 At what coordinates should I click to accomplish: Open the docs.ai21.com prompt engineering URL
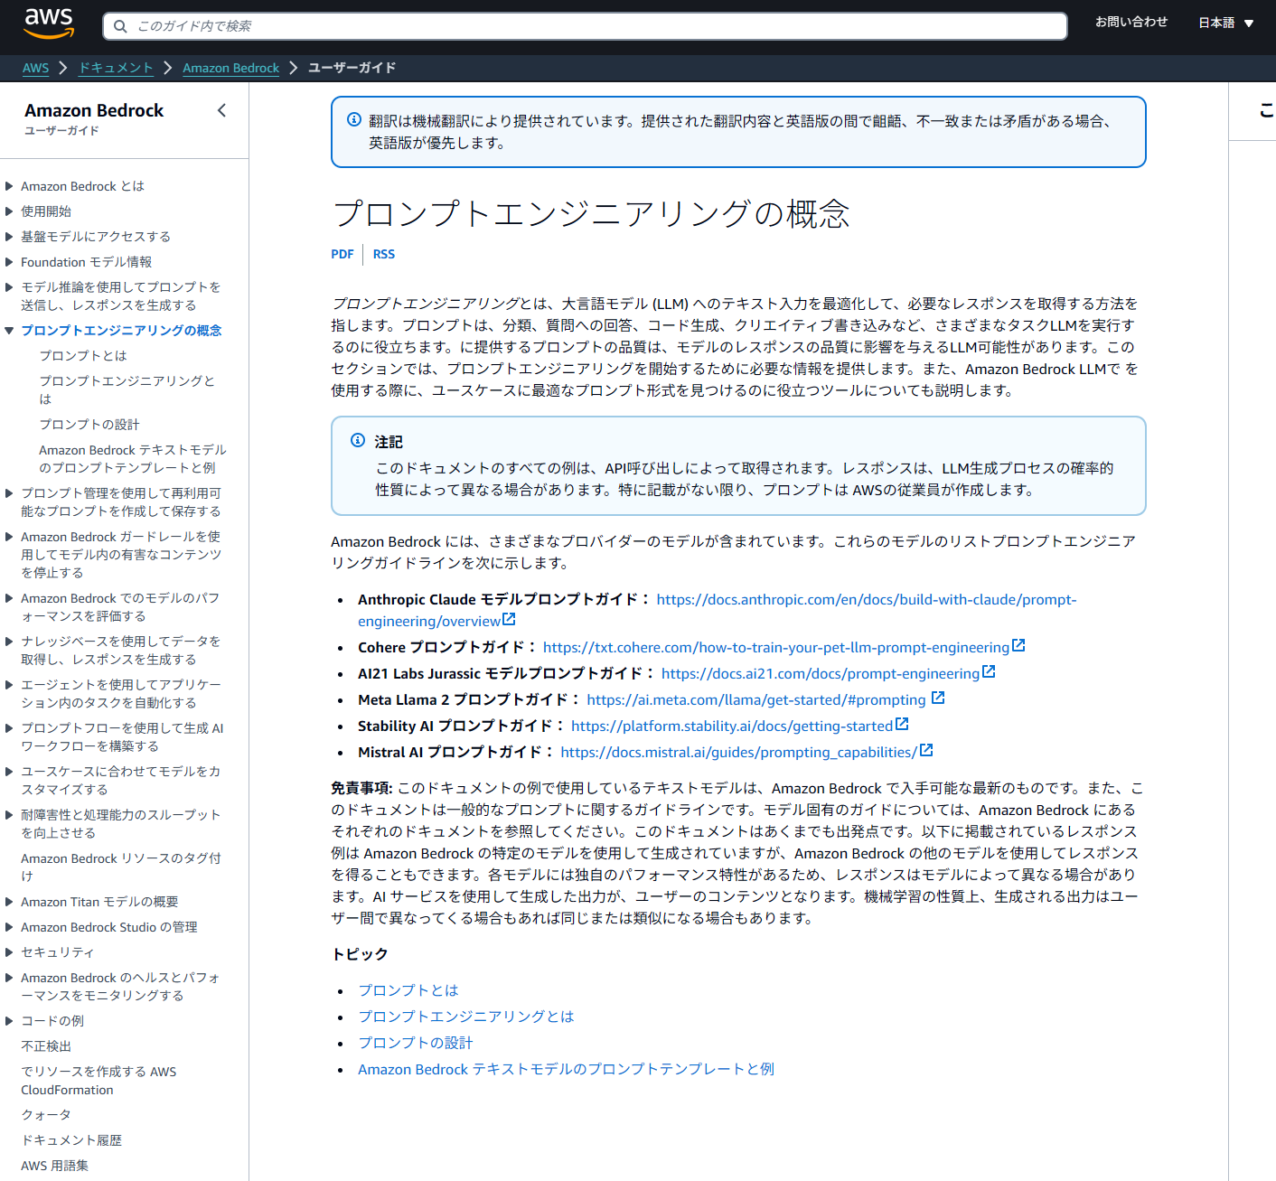click(821, 673)
